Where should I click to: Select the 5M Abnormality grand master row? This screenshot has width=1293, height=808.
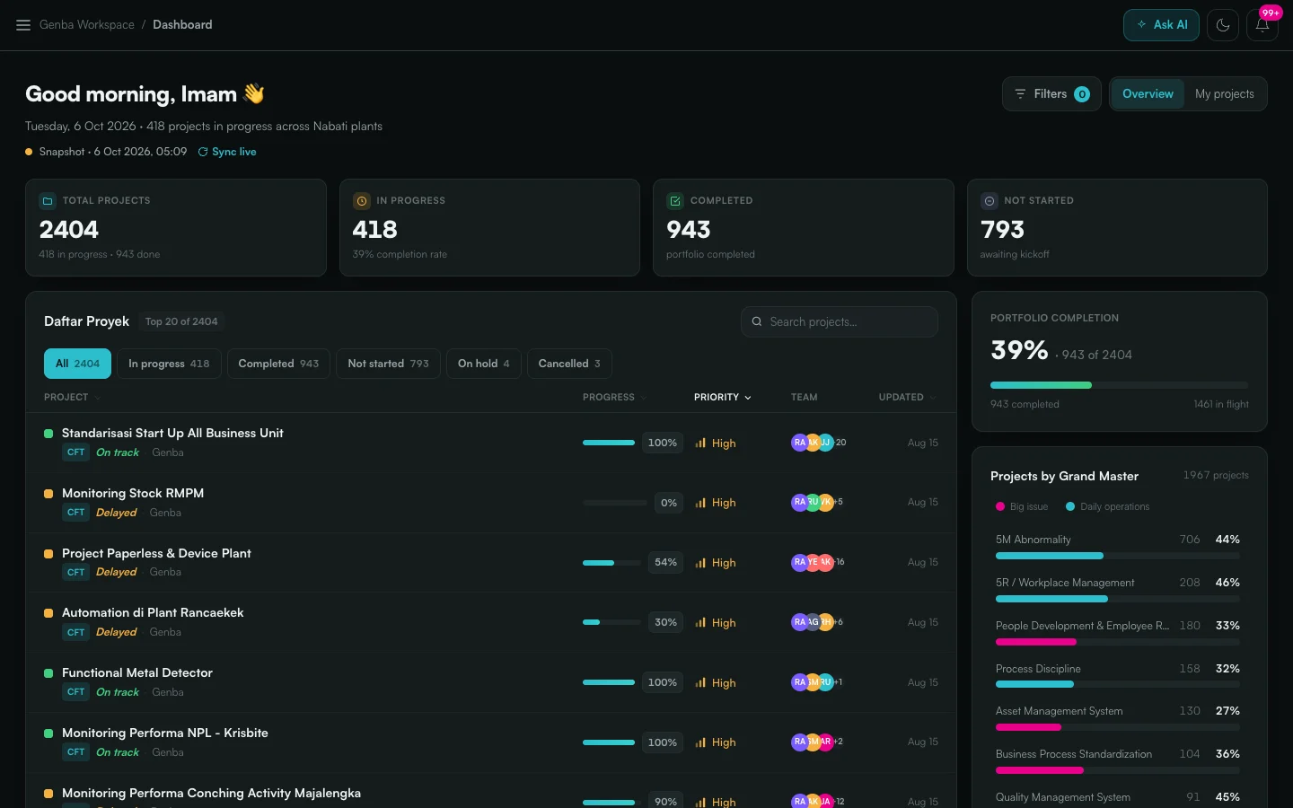tap(1118, 549)
